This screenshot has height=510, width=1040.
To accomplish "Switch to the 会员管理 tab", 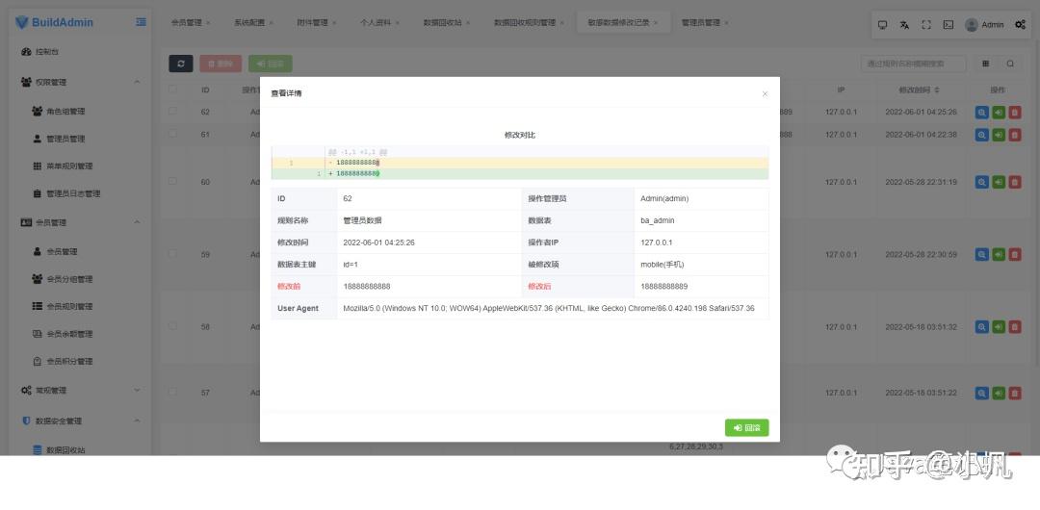I will pos(186,22).
